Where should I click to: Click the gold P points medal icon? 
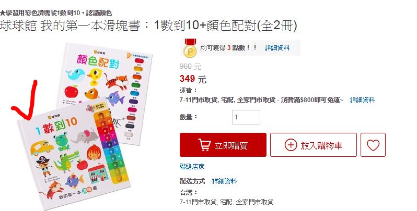click(x=190, y=48)
